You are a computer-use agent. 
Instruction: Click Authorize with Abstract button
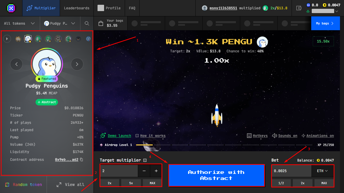pyautogui.click(x=216, y=175)
